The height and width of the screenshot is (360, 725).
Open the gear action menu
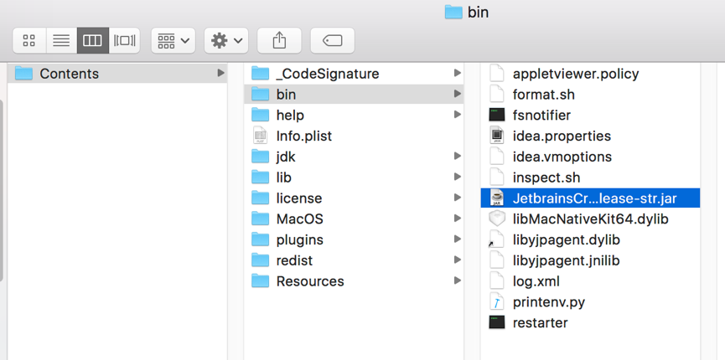click(226, 41)
